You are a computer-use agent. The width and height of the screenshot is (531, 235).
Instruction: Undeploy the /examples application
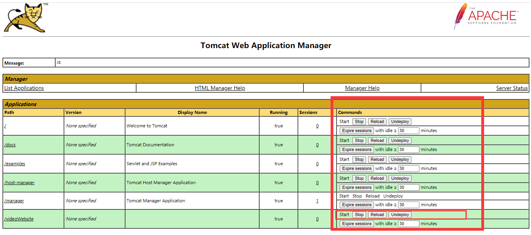(400, 159)
